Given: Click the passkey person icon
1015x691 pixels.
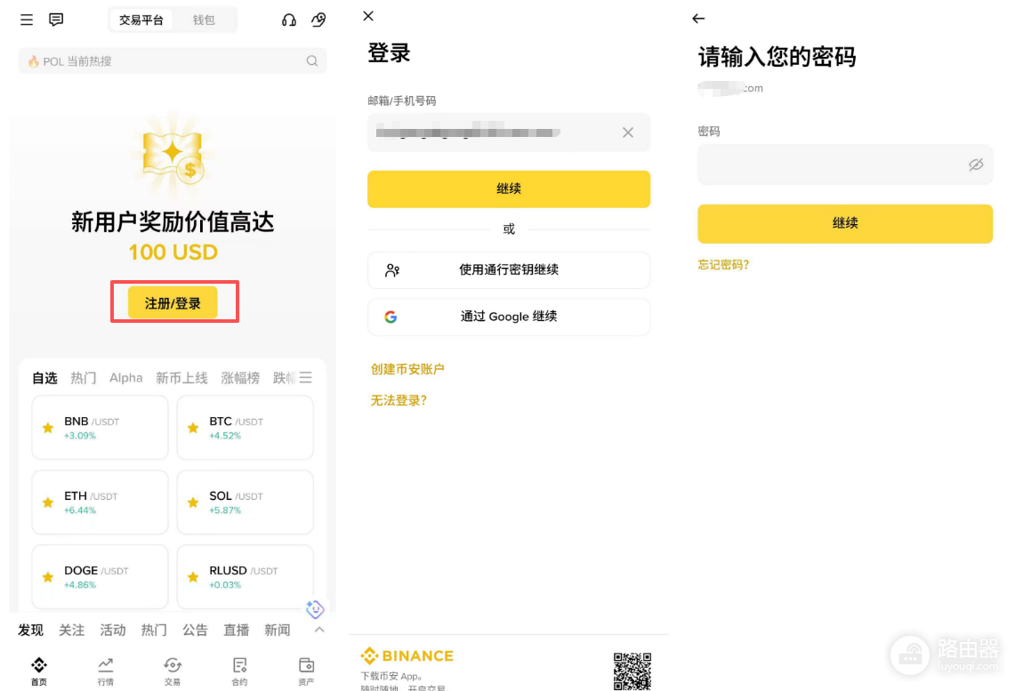Looking at the screenshot, I should pos(392,269).
